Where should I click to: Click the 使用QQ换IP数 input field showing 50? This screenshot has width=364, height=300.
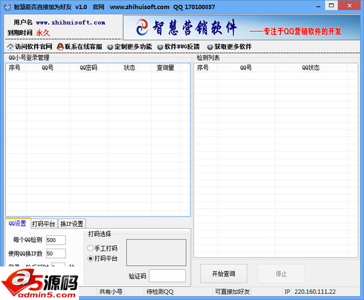pyautogui.click(x=55, y=254)
